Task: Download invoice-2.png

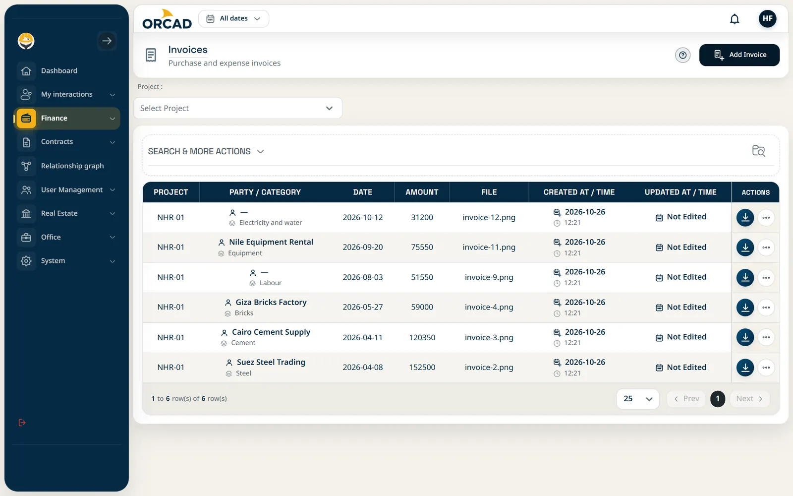Action: pos(745,368)
